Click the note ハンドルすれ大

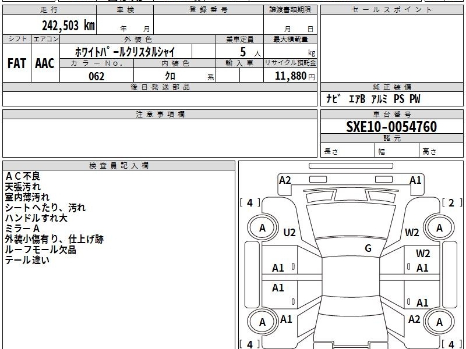pyautogui.click(x=36, y=218)
